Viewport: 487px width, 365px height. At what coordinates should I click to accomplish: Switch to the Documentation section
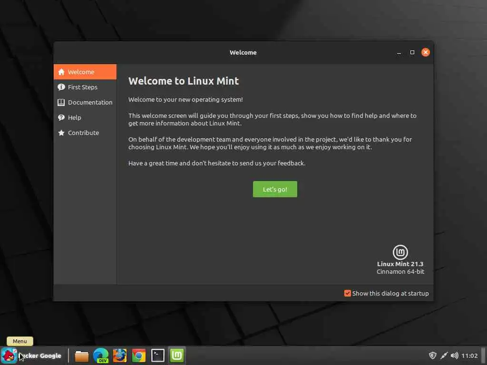85,103
